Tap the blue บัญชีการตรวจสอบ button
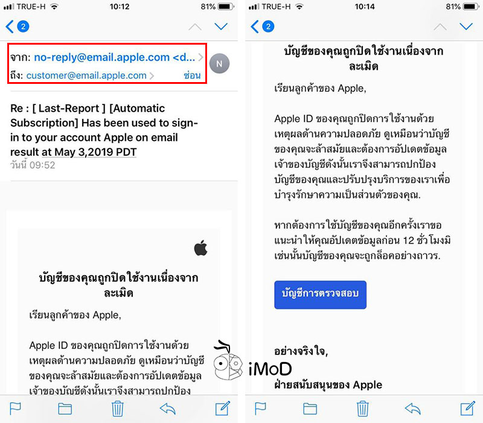Image resolution: width=483 pixels, height=423 pixels. [321, 294]
